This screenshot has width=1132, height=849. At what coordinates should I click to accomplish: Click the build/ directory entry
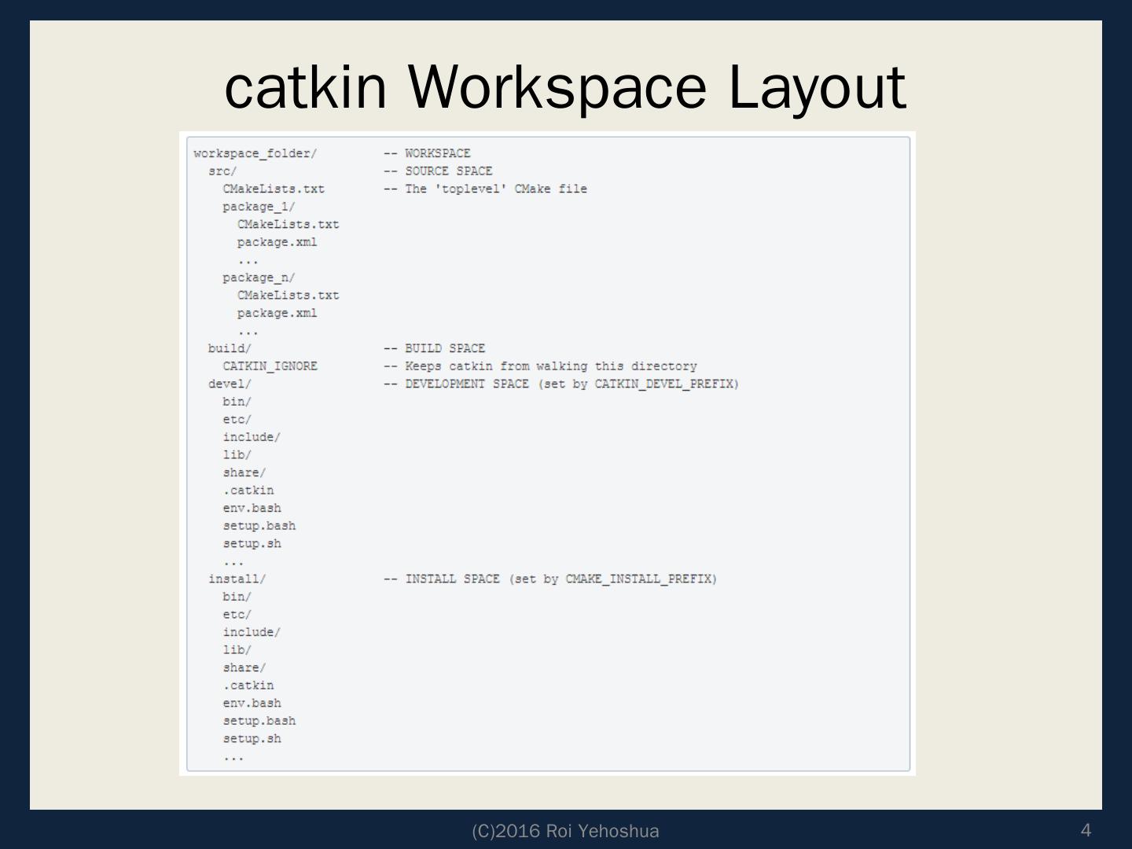click(230, 348)
